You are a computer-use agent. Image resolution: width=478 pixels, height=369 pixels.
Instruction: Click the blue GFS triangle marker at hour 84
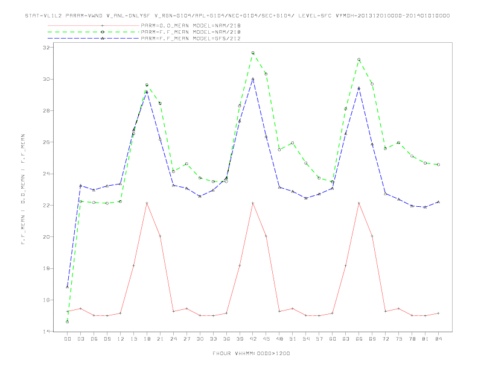[x=438, y=202]
